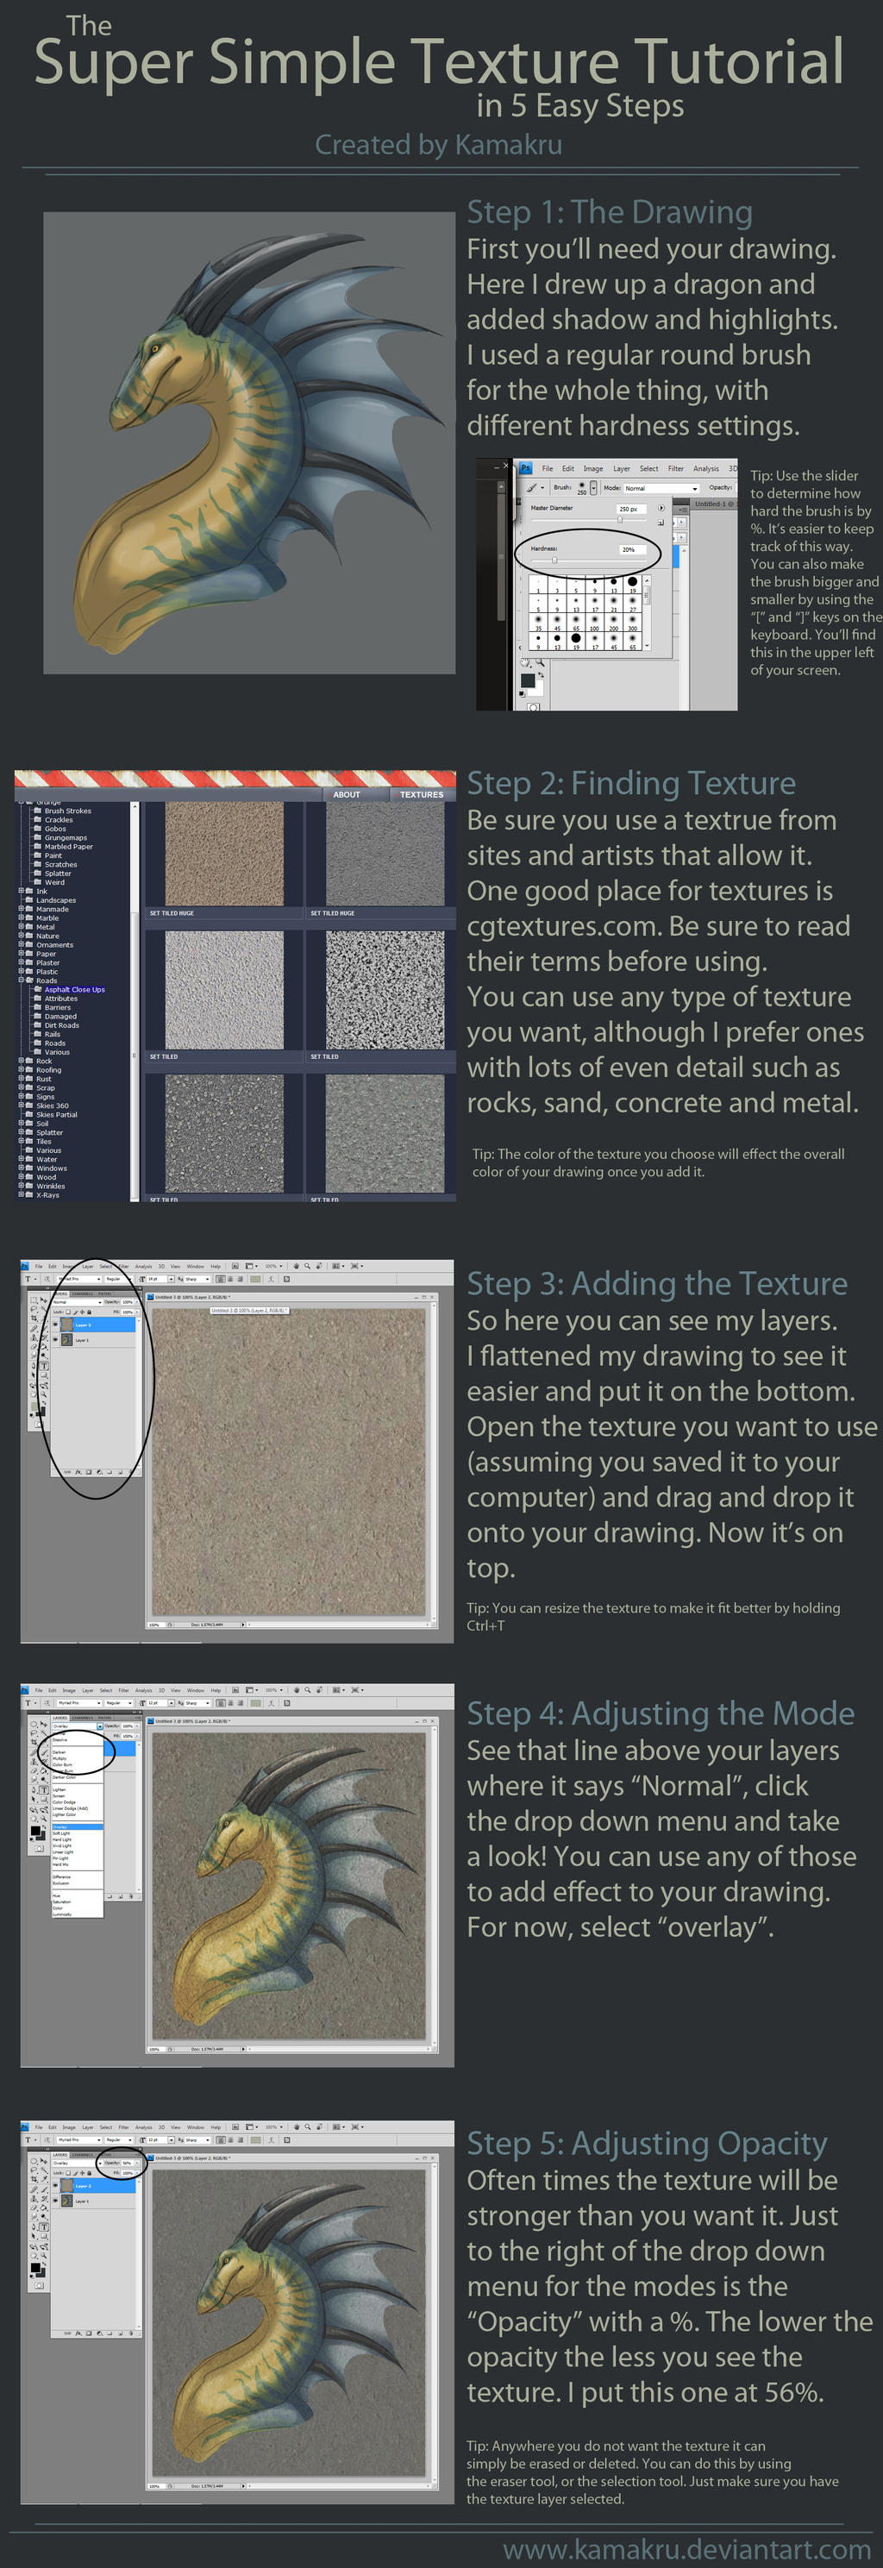
Task: Click the Master Diameter slider handle
Action: tap(620, 520)
